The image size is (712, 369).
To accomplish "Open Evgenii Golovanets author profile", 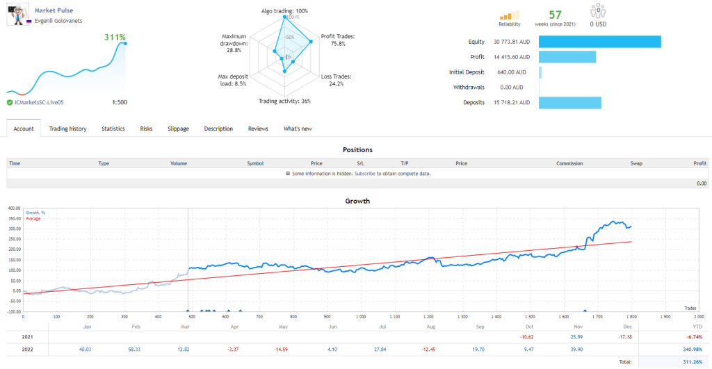I will pos(58,21).
